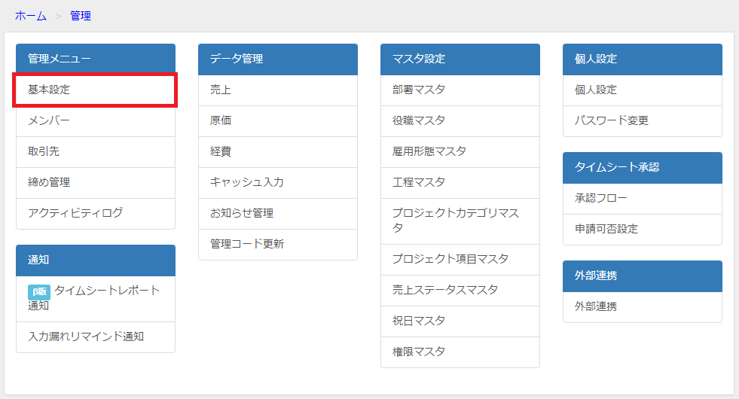
Task: Go to 権限マスタ
Action: point(460,352)
